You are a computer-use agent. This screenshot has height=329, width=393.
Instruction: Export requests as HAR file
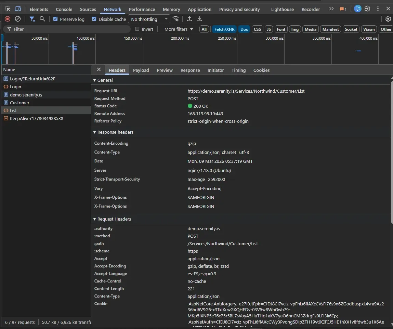point(200,19)
